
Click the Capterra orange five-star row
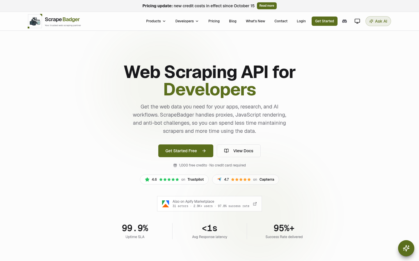pos(241,180)
